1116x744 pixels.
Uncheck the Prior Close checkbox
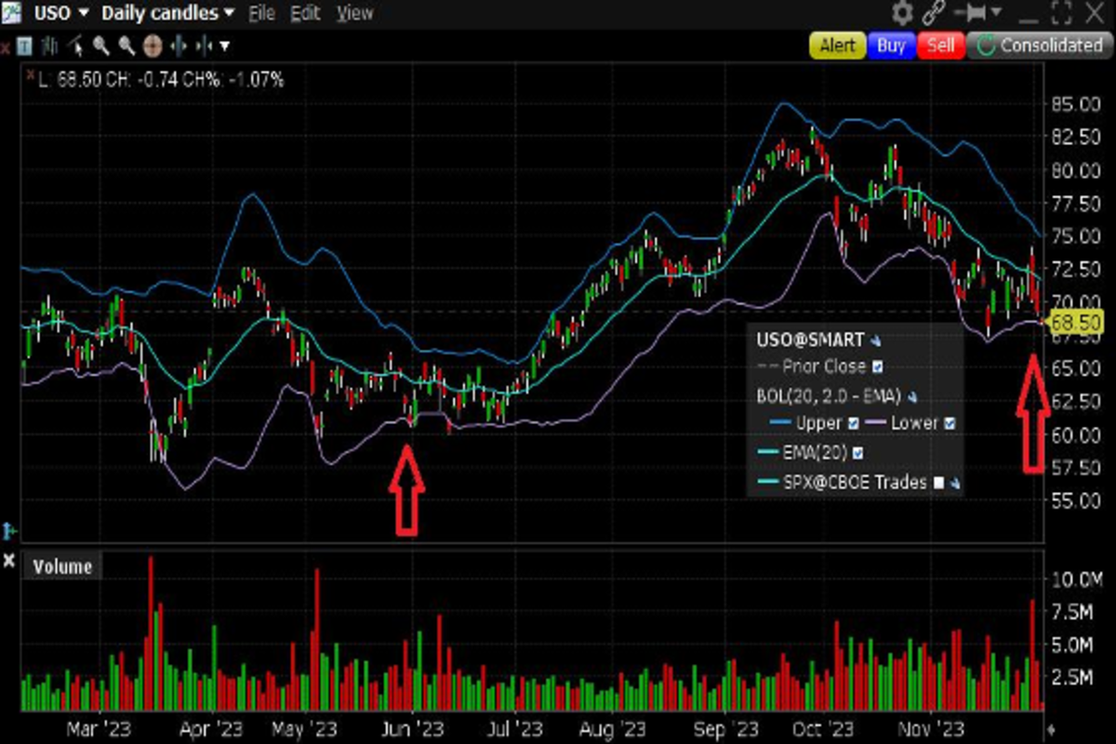879,366
